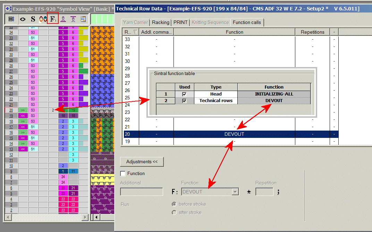This screenshot has width=372, height=232.
Task: Toggle Used checkbox for INITIALIZING-ALL row
Action: click(x=184, y=94)
